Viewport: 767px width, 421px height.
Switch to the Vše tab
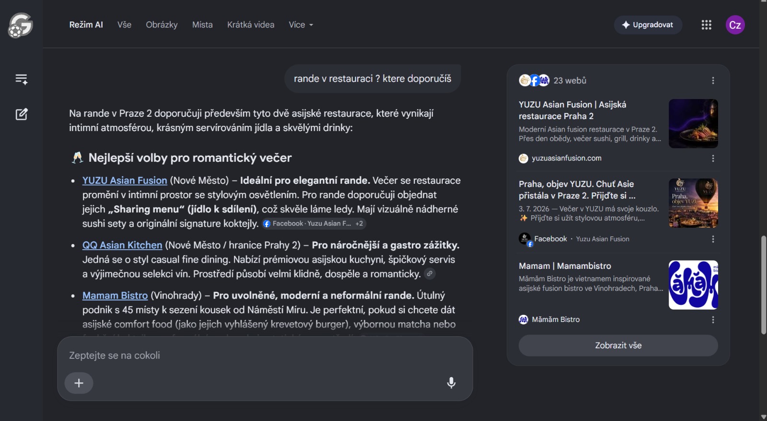click(x=124, y=25)
